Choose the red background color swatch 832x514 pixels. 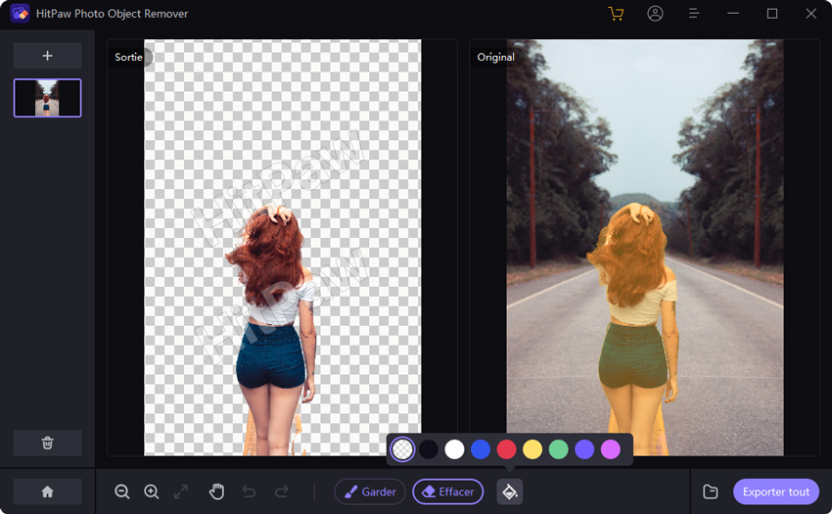[x=506, y=449]
